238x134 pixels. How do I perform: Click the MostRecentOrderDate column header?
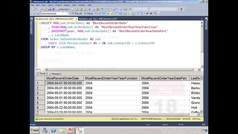64,78
